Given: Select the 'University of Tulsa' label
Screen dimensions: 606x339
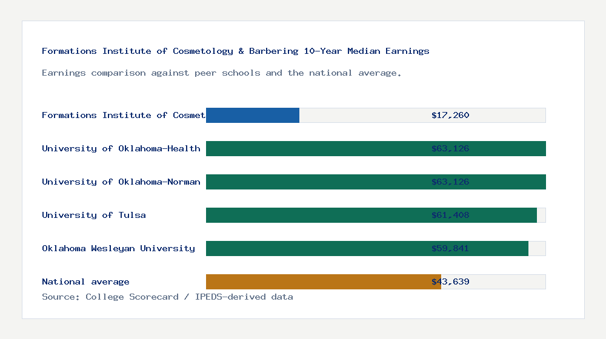Looking at the screenshot, I should pyautogui.click(x=94, y=215).
